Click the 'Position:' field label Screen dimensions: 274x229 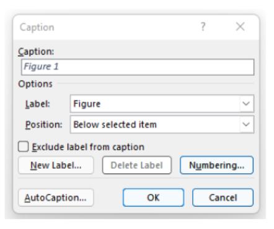[43, 125]
